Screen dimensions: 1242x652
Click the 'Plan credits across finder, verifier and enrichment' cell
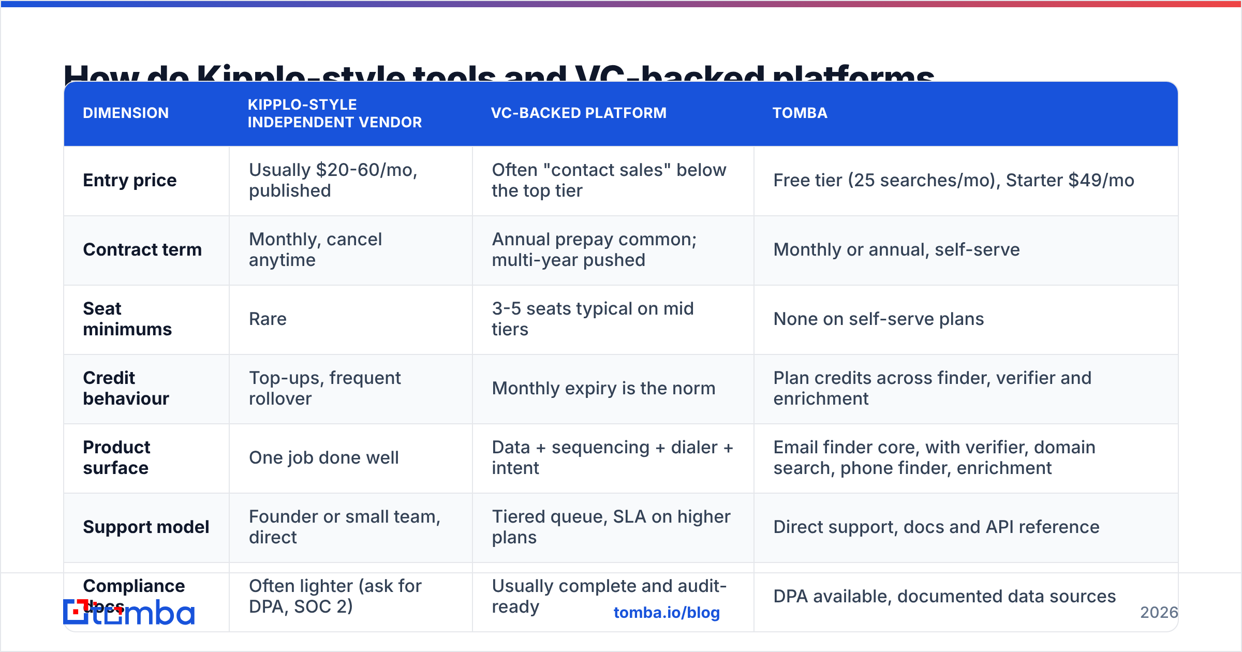click(x=966, y=389)
